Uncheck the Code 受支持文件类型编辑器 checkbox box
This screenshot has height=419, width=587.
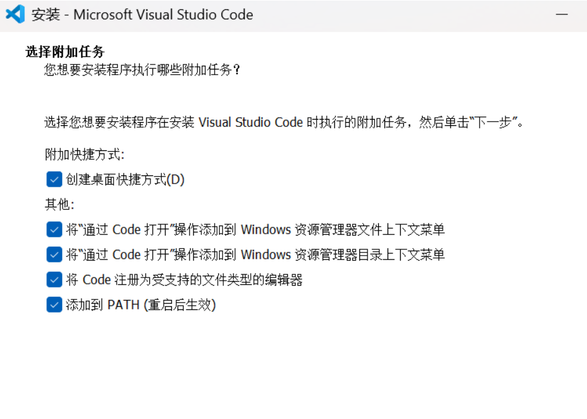pos(54,280)
